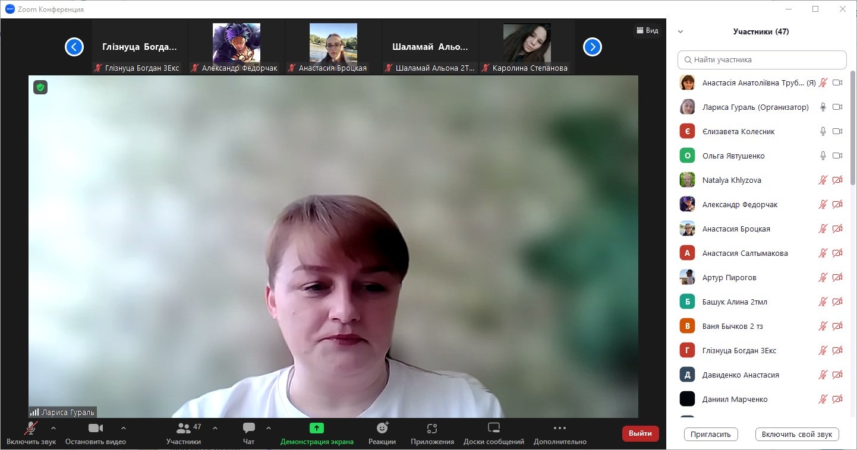Select Каролина Степанова video thumbnail
The width and height of the screenshot is (857, 450).
point(527,47)
